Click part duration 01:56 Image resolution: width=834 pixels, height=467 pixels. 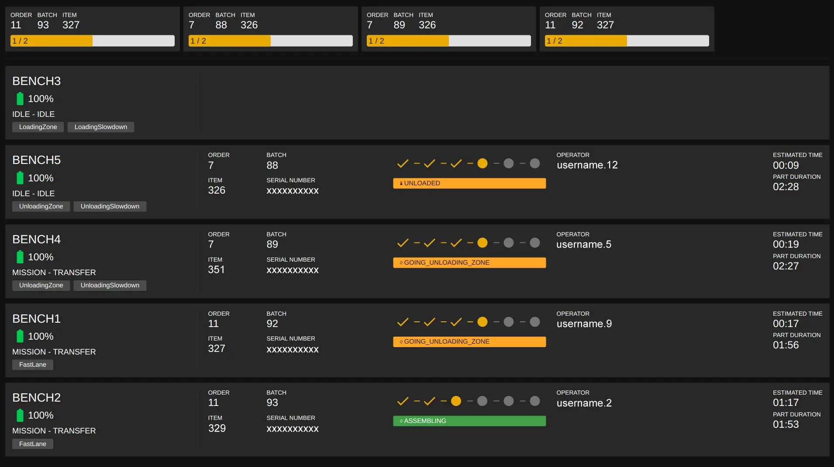pyautogui.click(x=786, y=345)
